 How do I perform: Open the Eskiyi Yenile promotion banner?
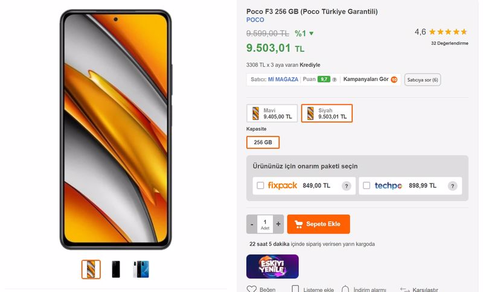(x=272, y=266)
